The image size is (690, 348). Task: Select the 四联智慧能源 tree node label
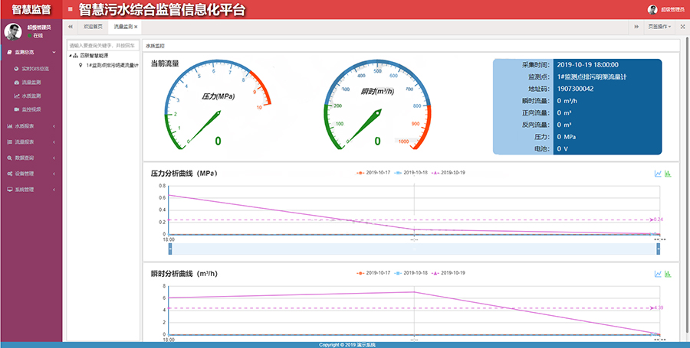(x=94, y=56)
